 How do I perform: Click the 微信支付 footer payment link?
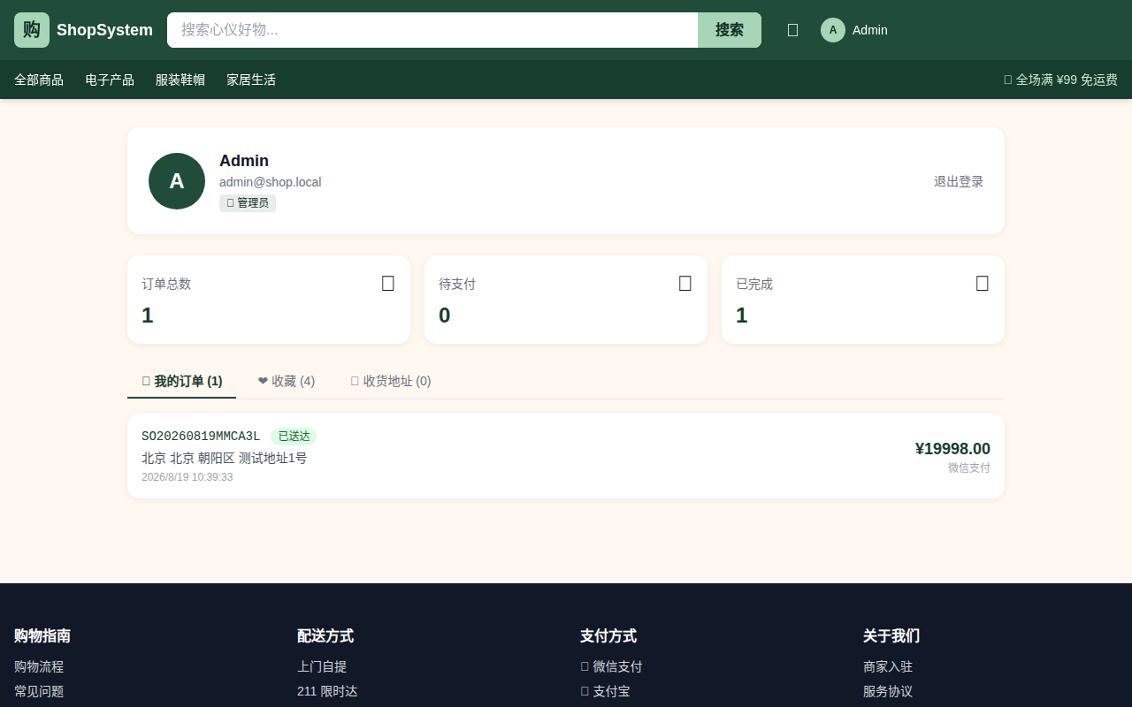coord(611,667)
